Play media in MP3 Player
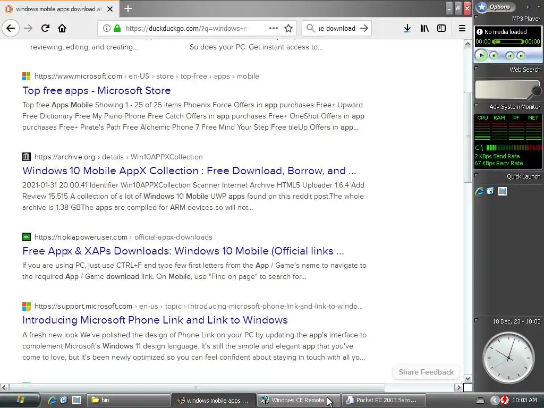The height and width of the screenshot is (408, 544). pyautogui.click(x=481, y=55)
